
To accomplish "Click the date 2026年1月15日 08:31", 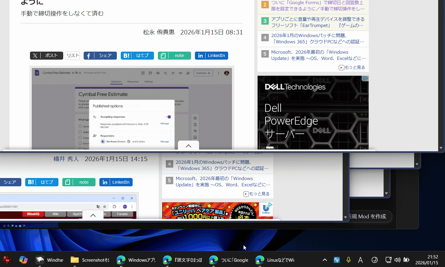I will (x=212, y=32).
